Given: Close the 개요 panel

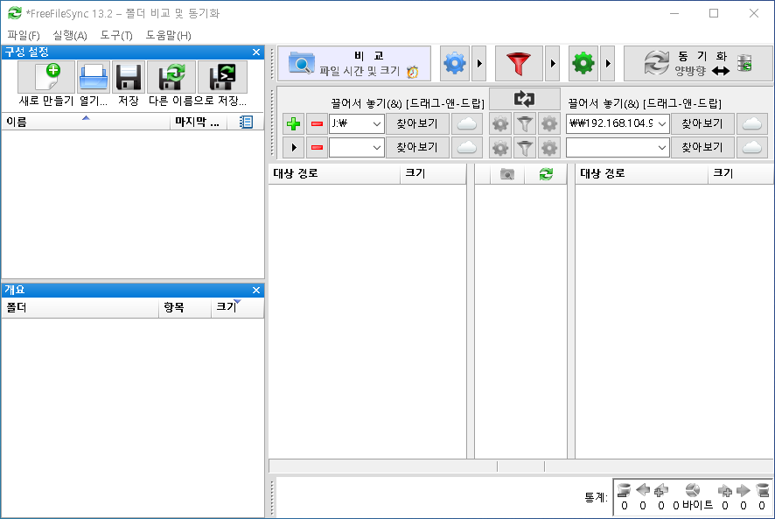Looking at the screenshot, I should [x=256, y=290].
